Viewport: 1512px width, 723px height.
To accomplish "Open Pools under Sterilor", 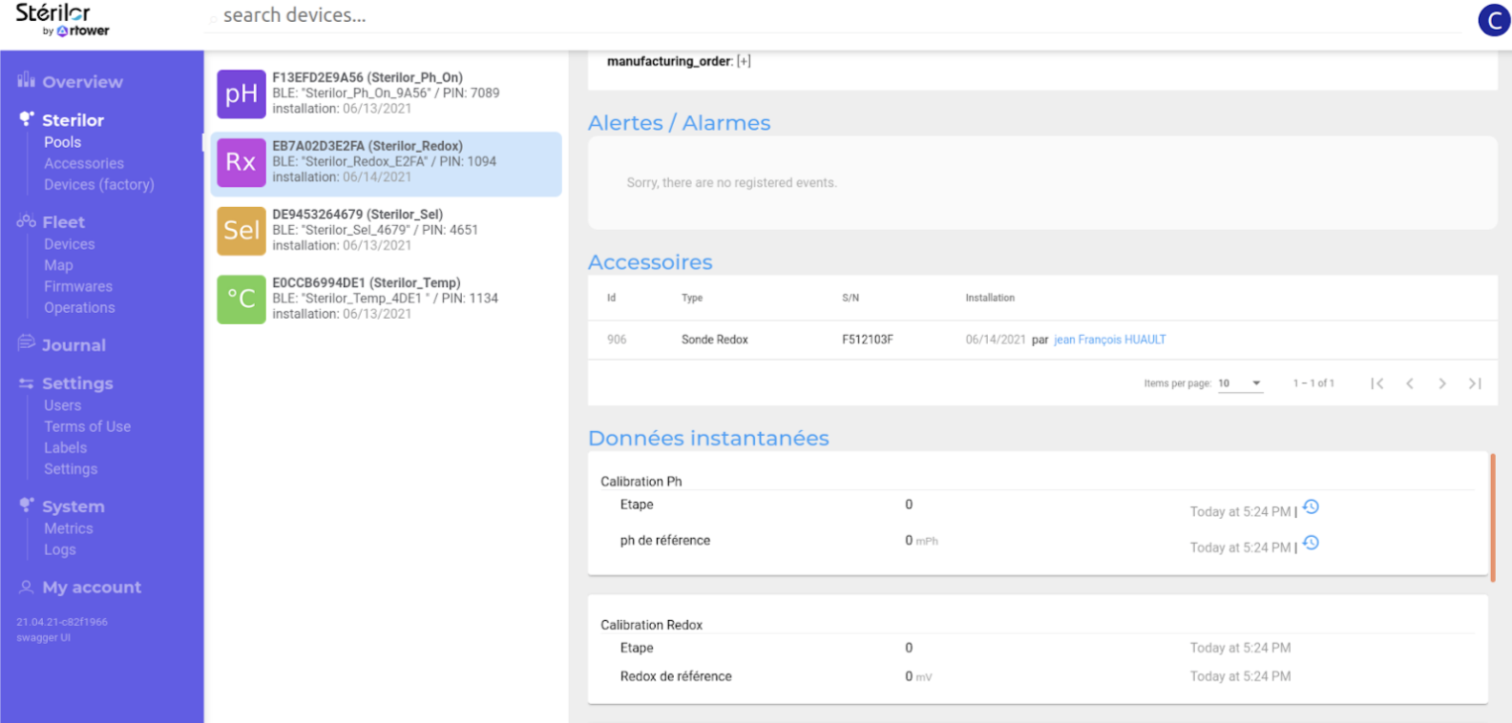I will pyautogui.click(x=62, y=142).
